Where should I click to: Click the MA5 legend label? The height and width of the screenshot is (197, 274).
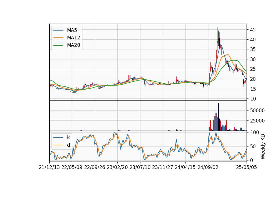tap(72, 30)
